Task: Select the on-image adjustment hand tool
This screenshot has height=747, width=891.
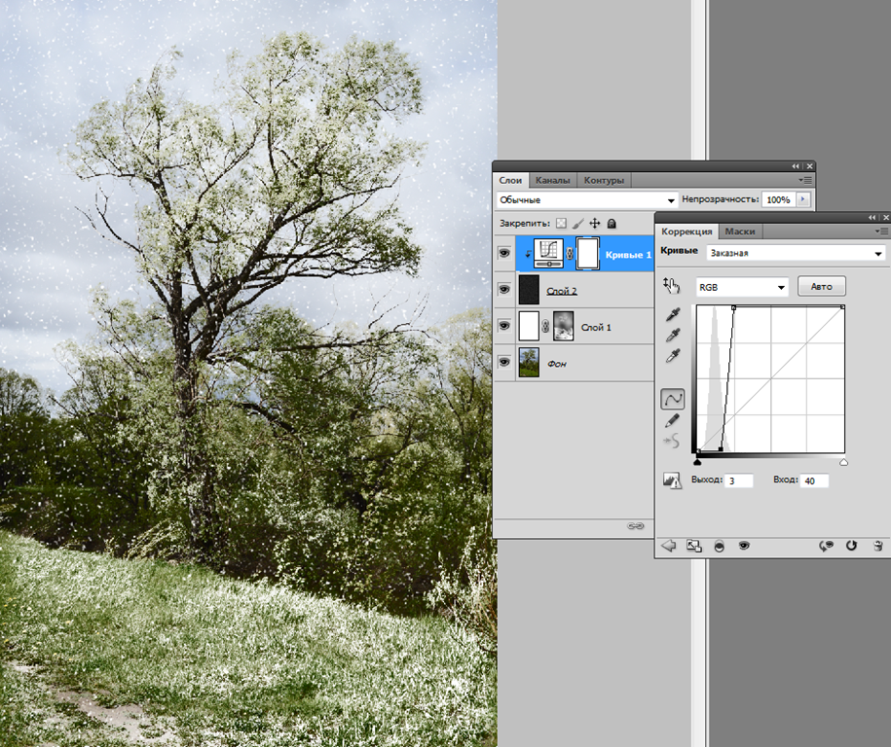Action: (671, 286)
